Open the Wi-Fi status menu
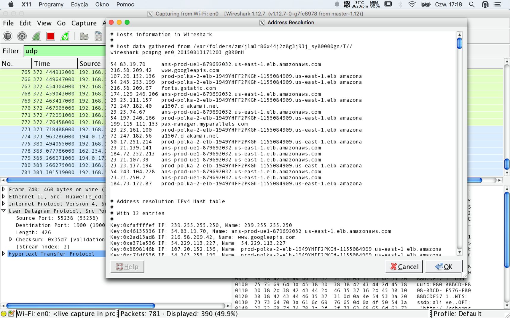This screenshot has width=510, height=318. pos(412,4)
